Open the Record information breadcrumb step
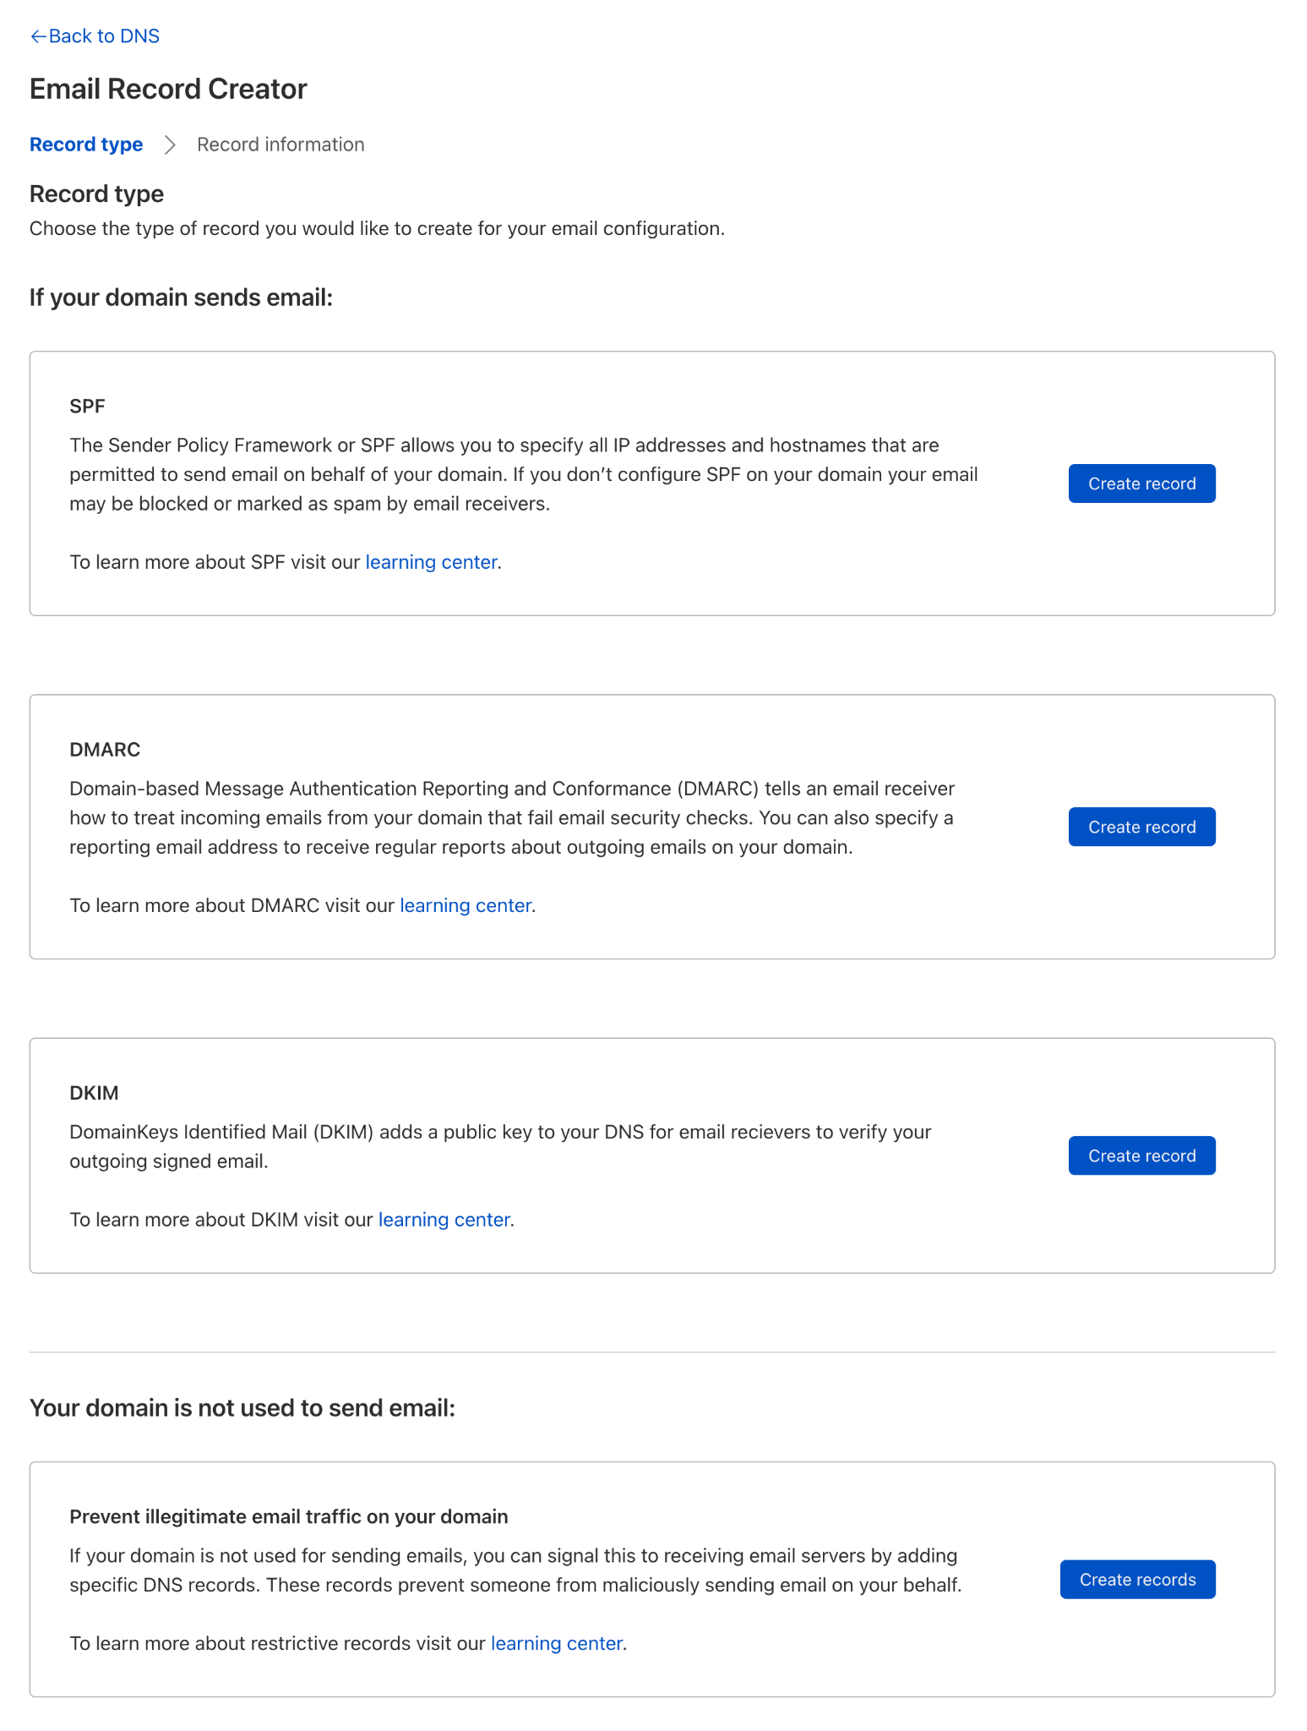This screenshot has width=1307, height=1731. (x=280, y=145)
